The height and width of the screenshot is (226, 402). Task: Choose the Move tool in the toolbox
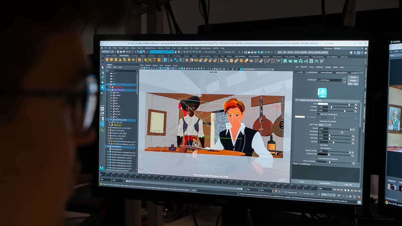(103, 82)
